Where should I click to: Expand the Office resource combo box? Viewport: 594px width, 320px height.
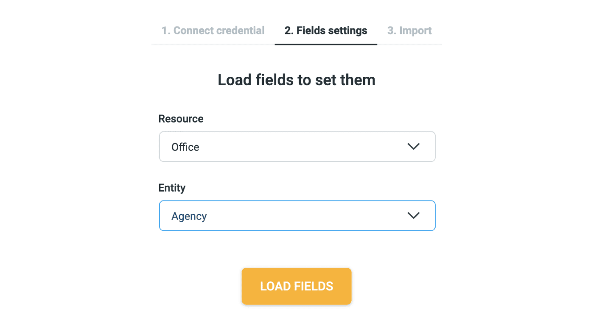pos(297,147)
